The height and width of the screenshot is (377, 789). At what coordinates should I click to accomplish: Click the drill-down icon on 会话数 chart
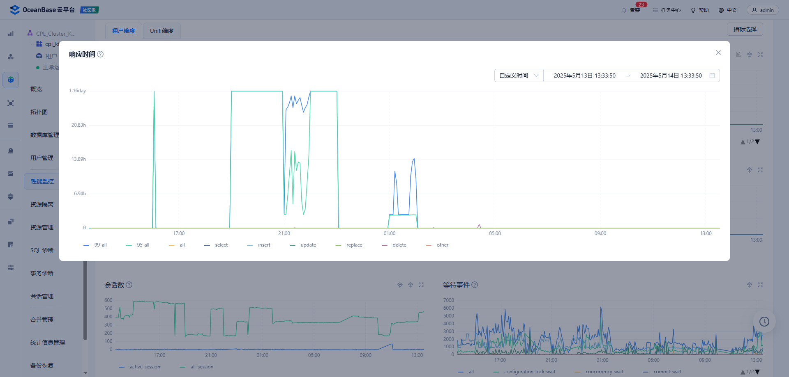[x=411, y=285]
